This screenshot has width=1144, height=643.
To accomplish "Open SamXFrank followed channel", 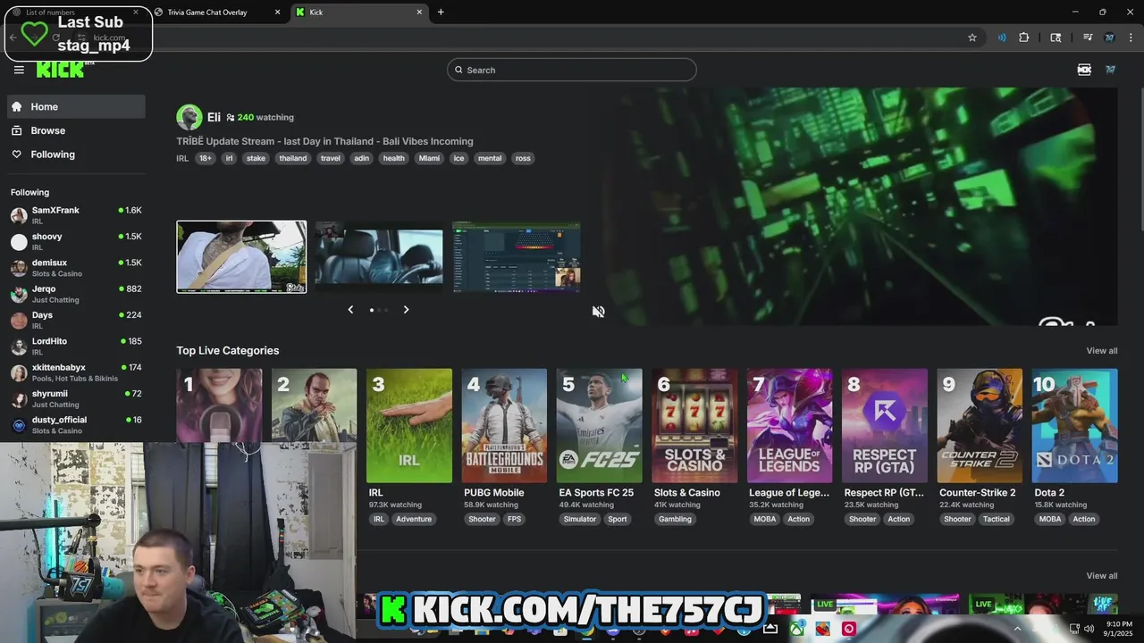I will (x=76, y=215).
